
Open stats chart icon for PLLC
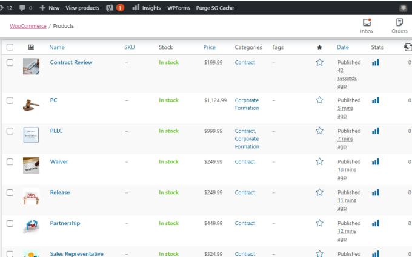(x=376, y=131)
